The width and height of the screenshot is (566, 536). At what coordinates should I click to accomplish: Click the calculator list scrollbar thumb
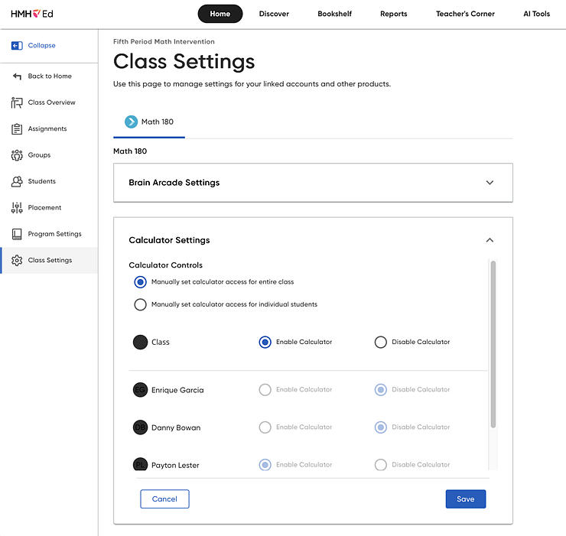[493, 344]
